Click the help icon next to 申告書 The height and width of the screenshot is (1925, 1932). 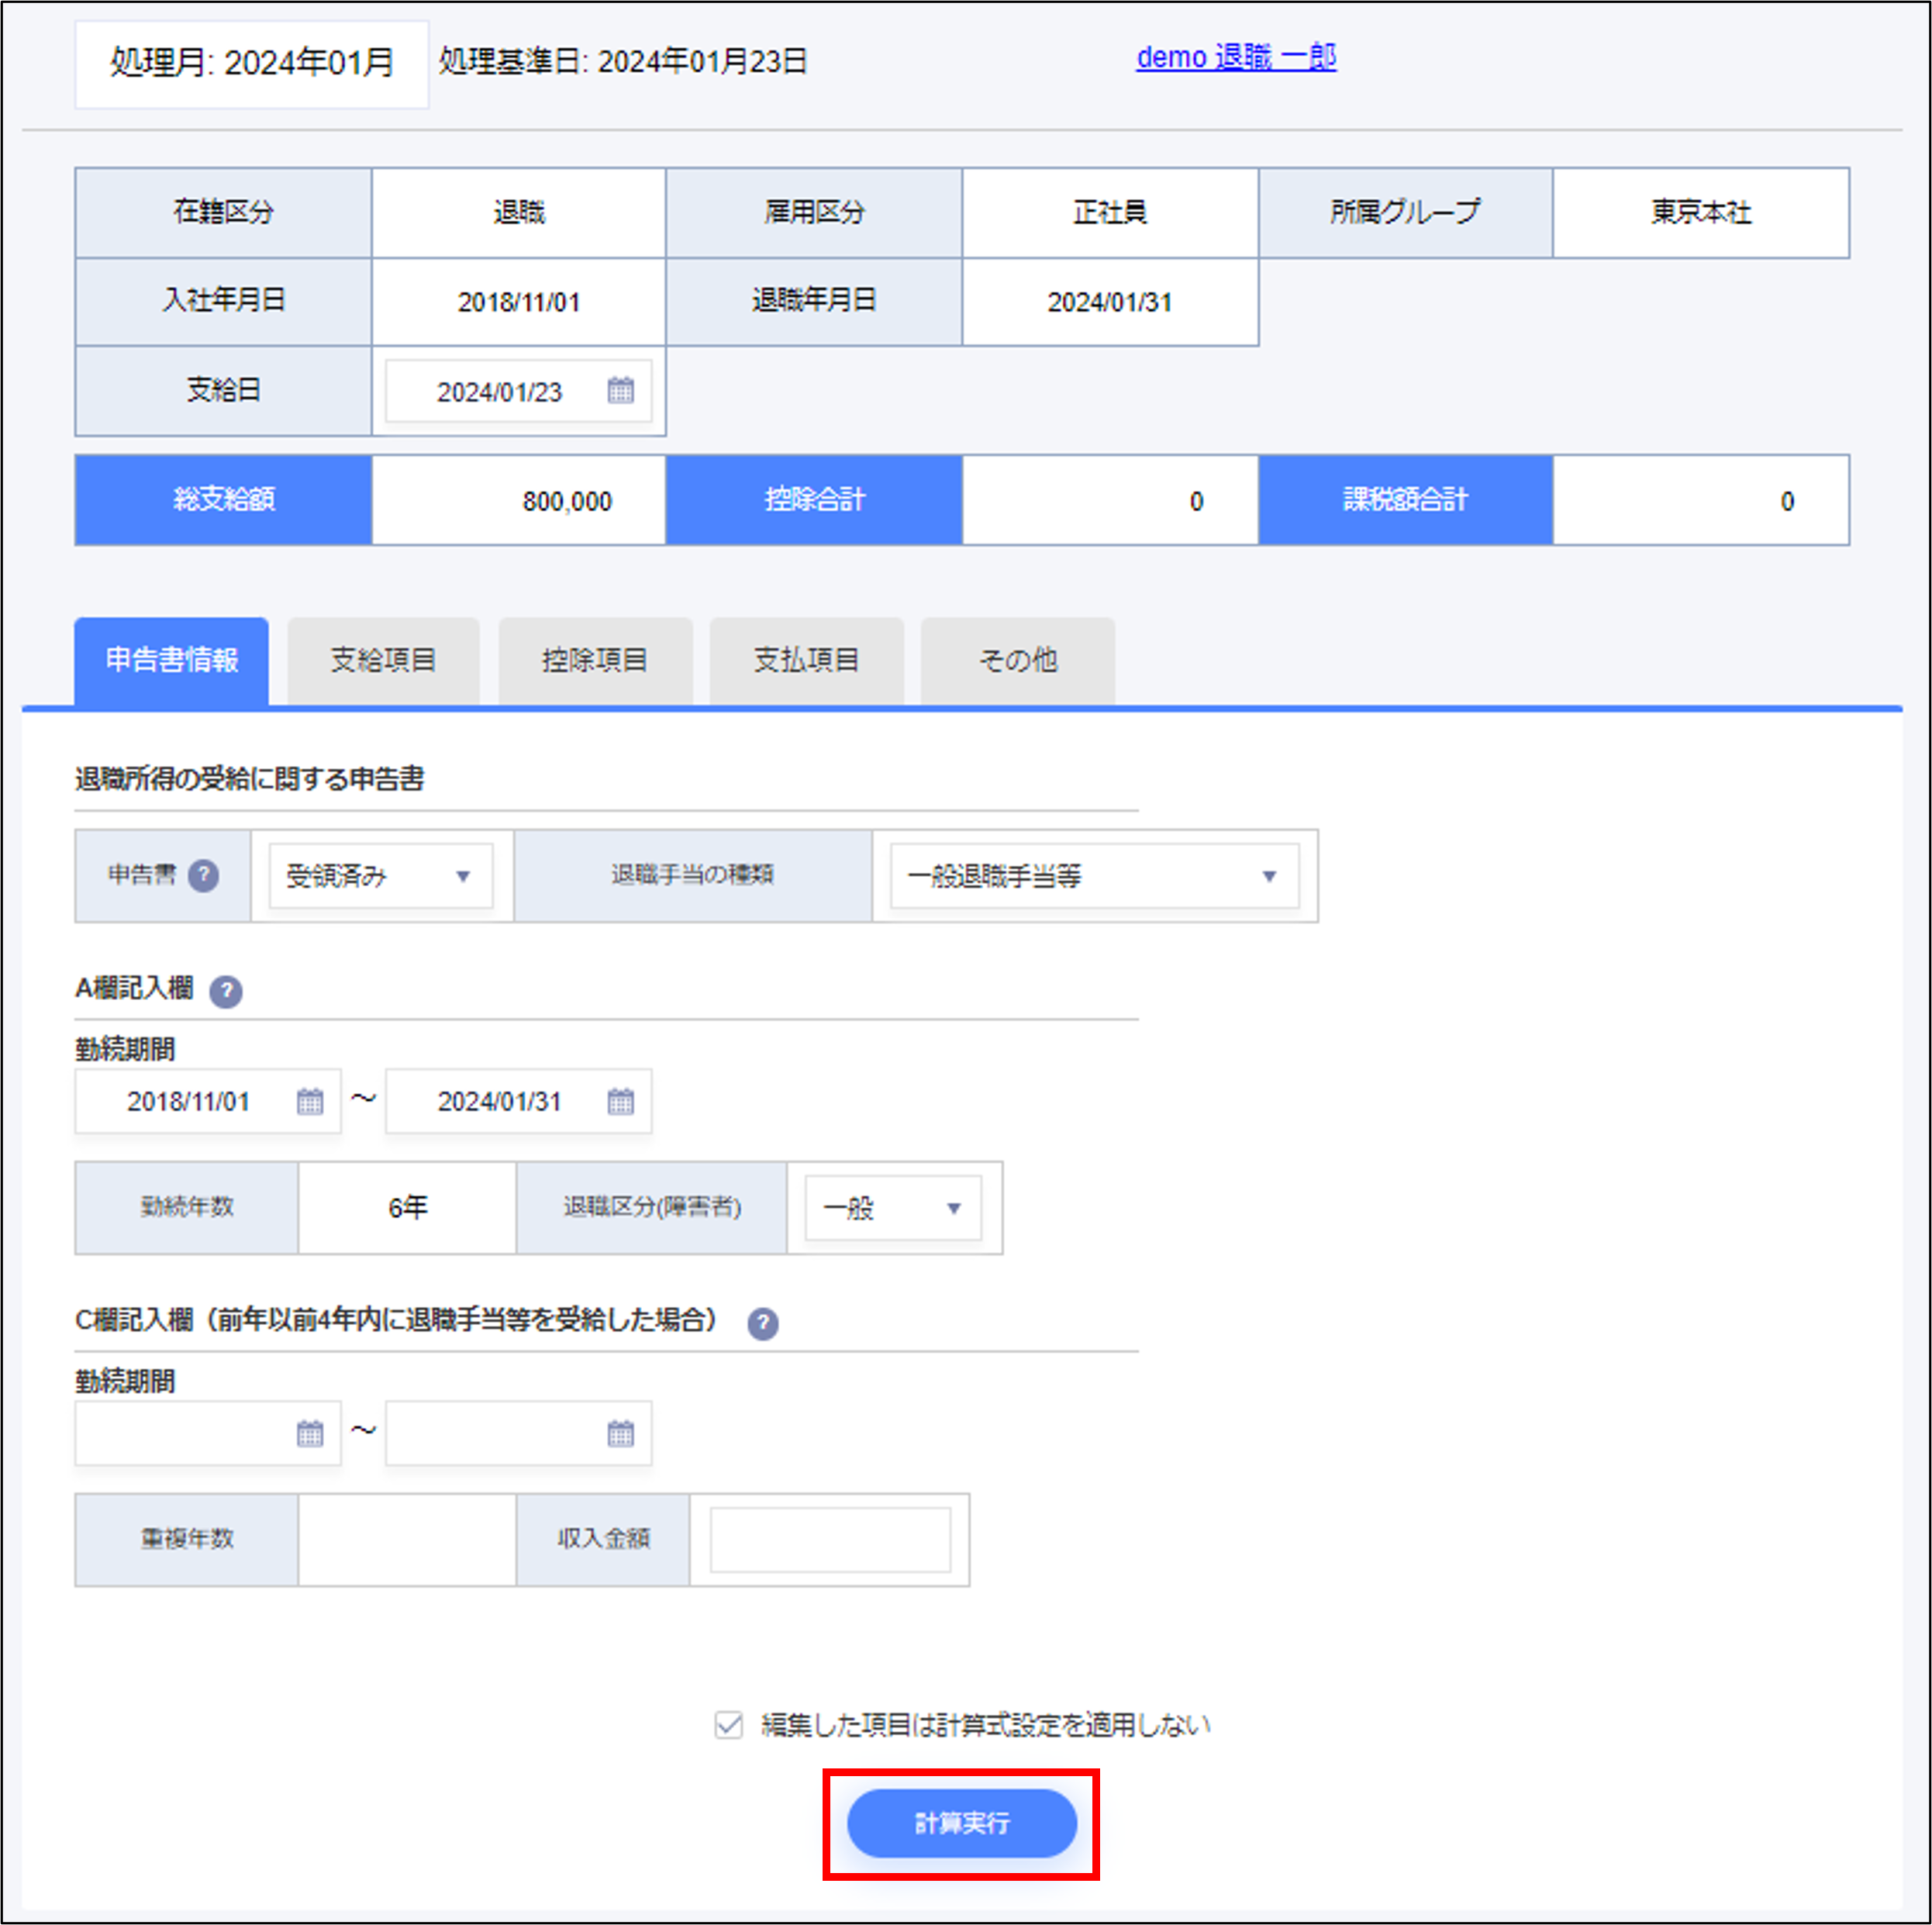[205, 876]
